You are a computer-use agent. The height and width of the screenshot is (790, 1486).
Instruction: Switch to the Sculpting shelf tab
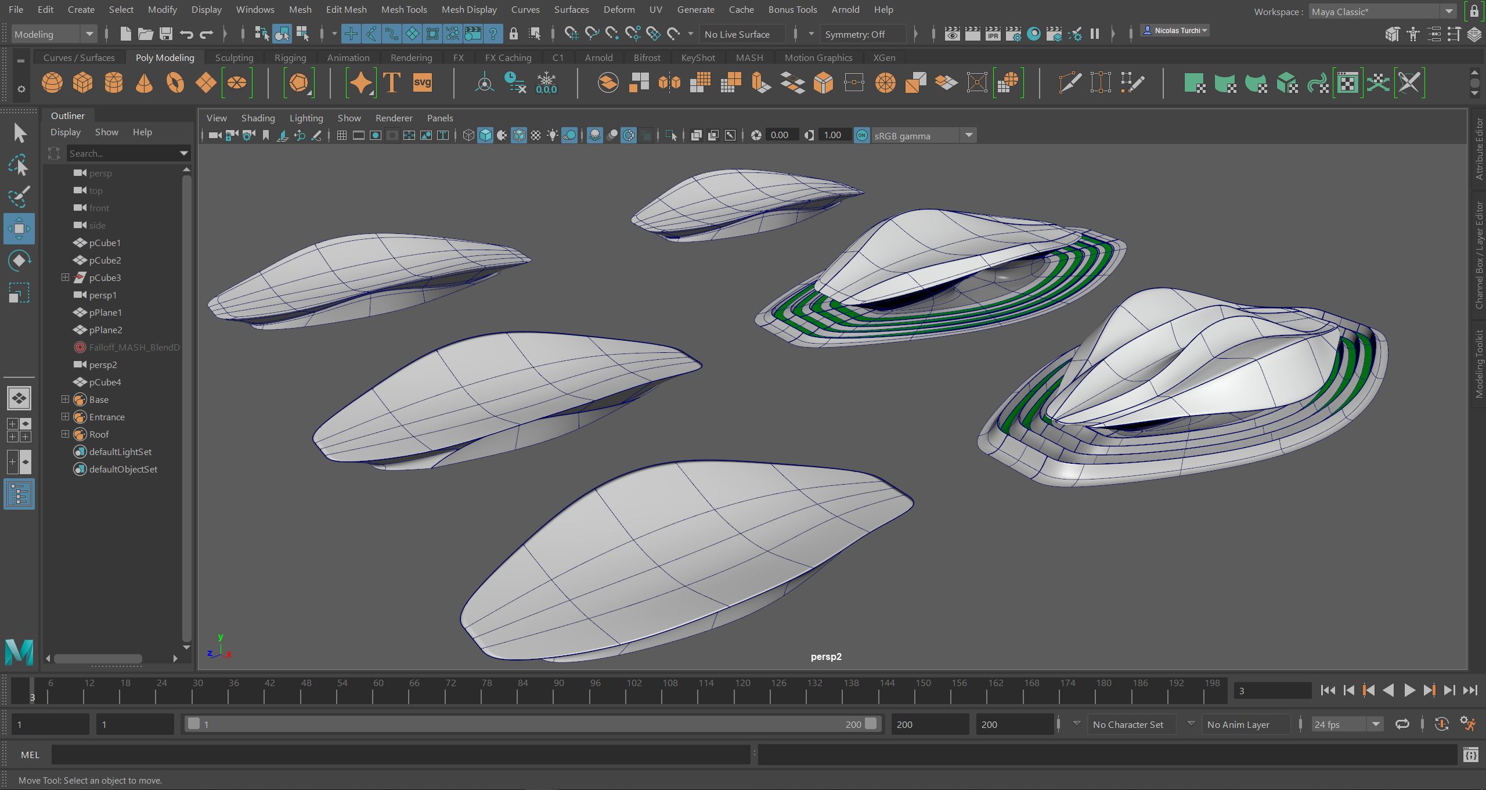click(x=234, y=57)
